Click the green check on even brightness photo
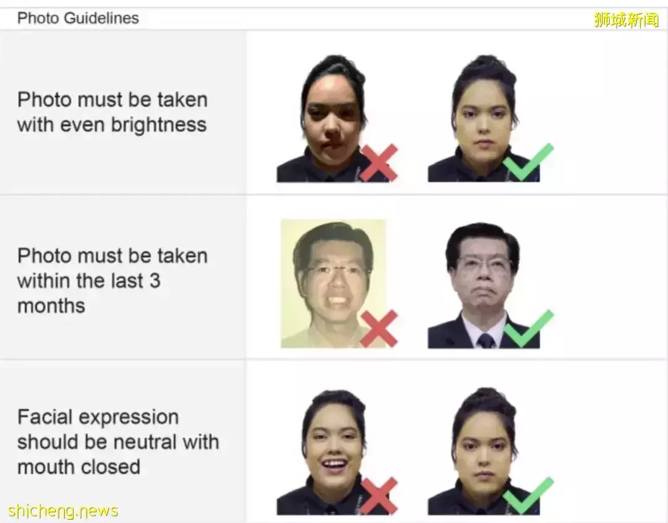Viewport: 668px width, 523px height. coord(528,161)
